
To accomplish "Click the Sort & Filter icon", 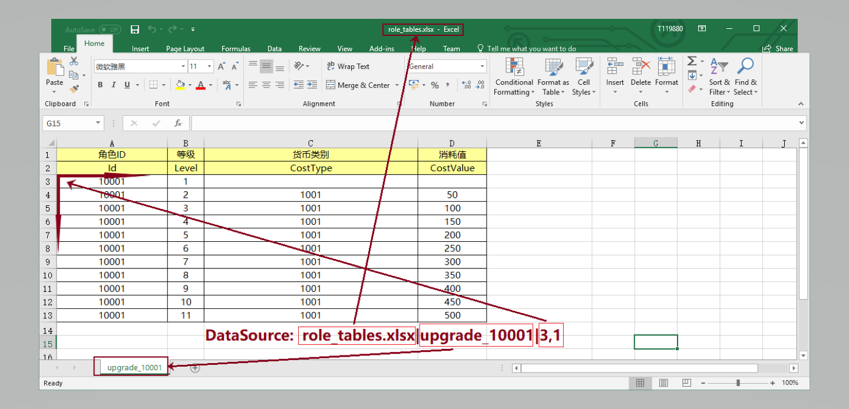I will click(719, 66).
